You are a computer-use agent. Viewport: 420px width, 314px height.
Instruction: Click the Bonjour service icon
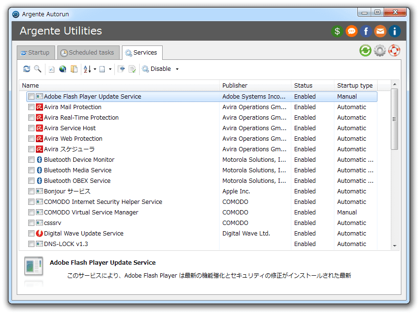pyautogui.click(x=39, y=191)
